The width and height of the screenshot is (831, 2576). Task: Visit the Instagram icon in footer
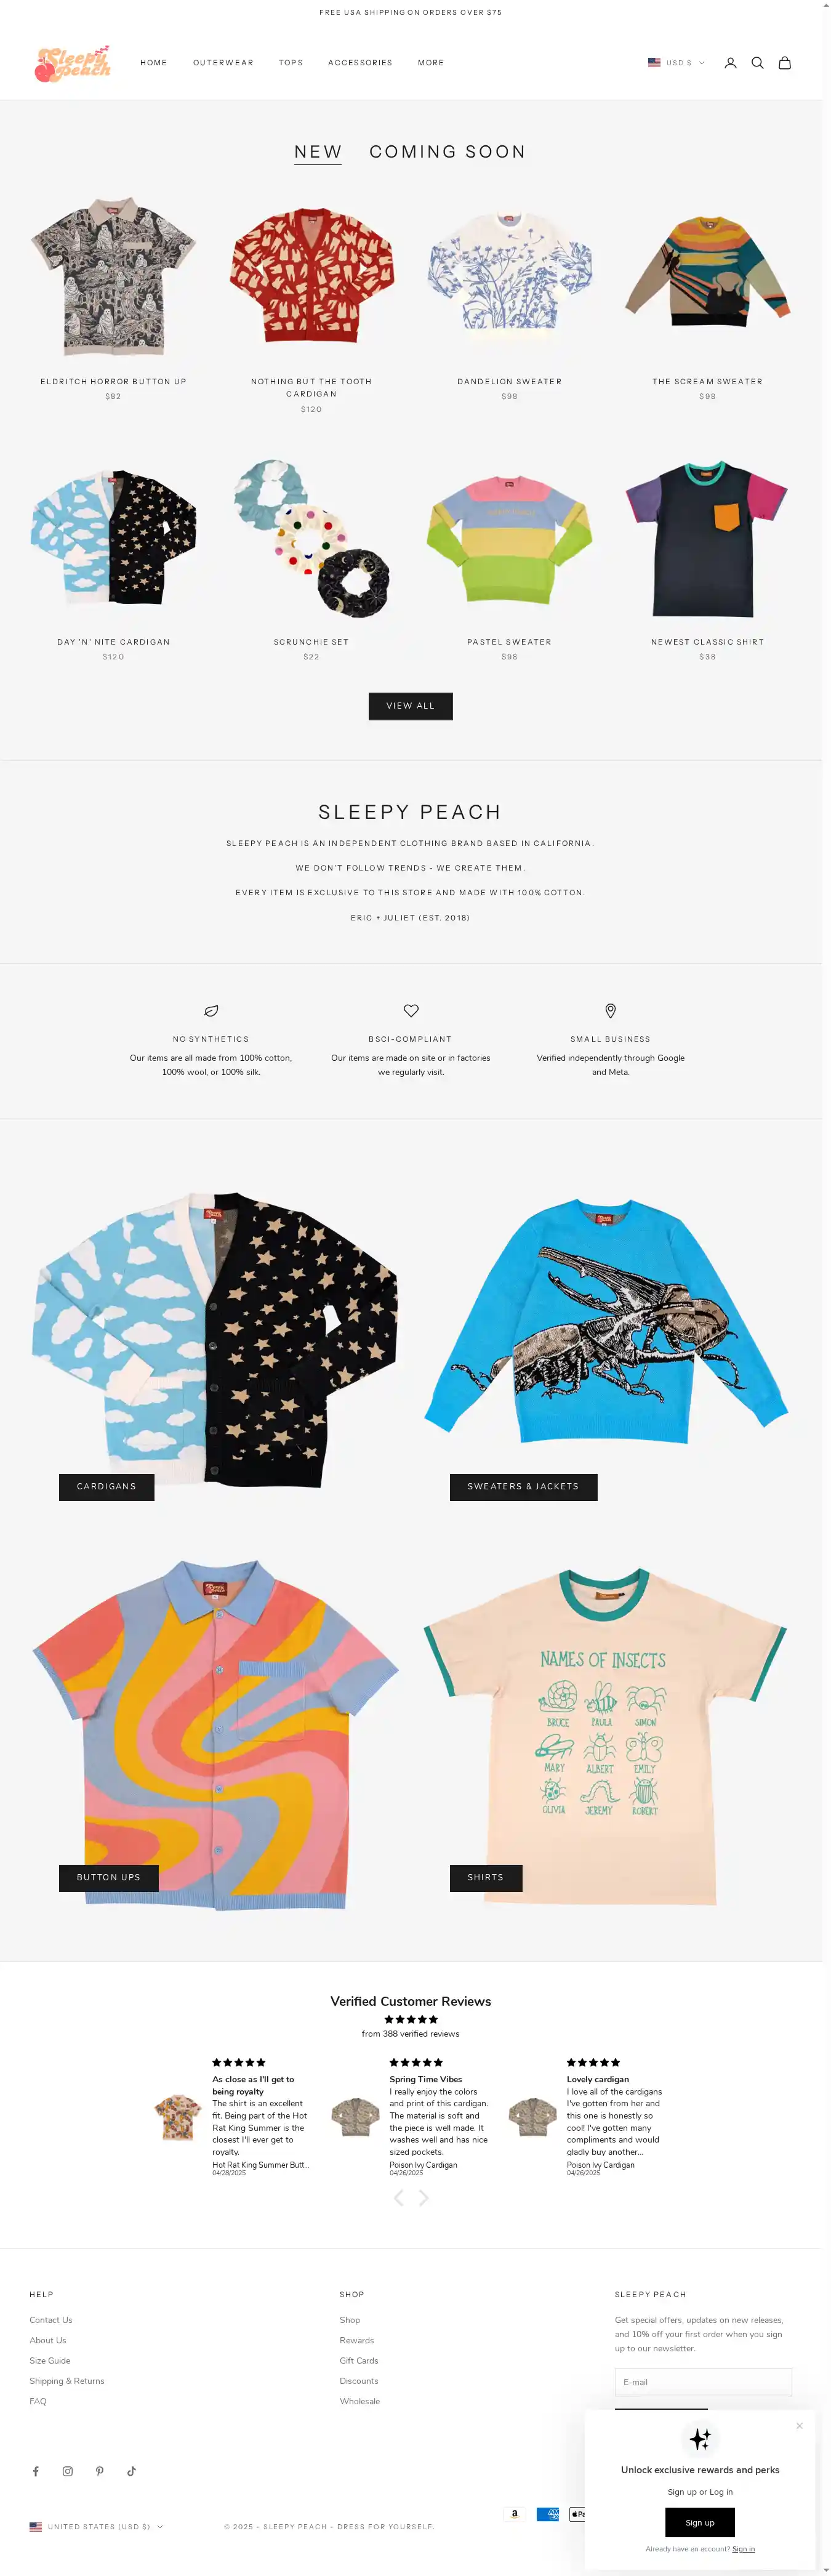pos(68,2471)
